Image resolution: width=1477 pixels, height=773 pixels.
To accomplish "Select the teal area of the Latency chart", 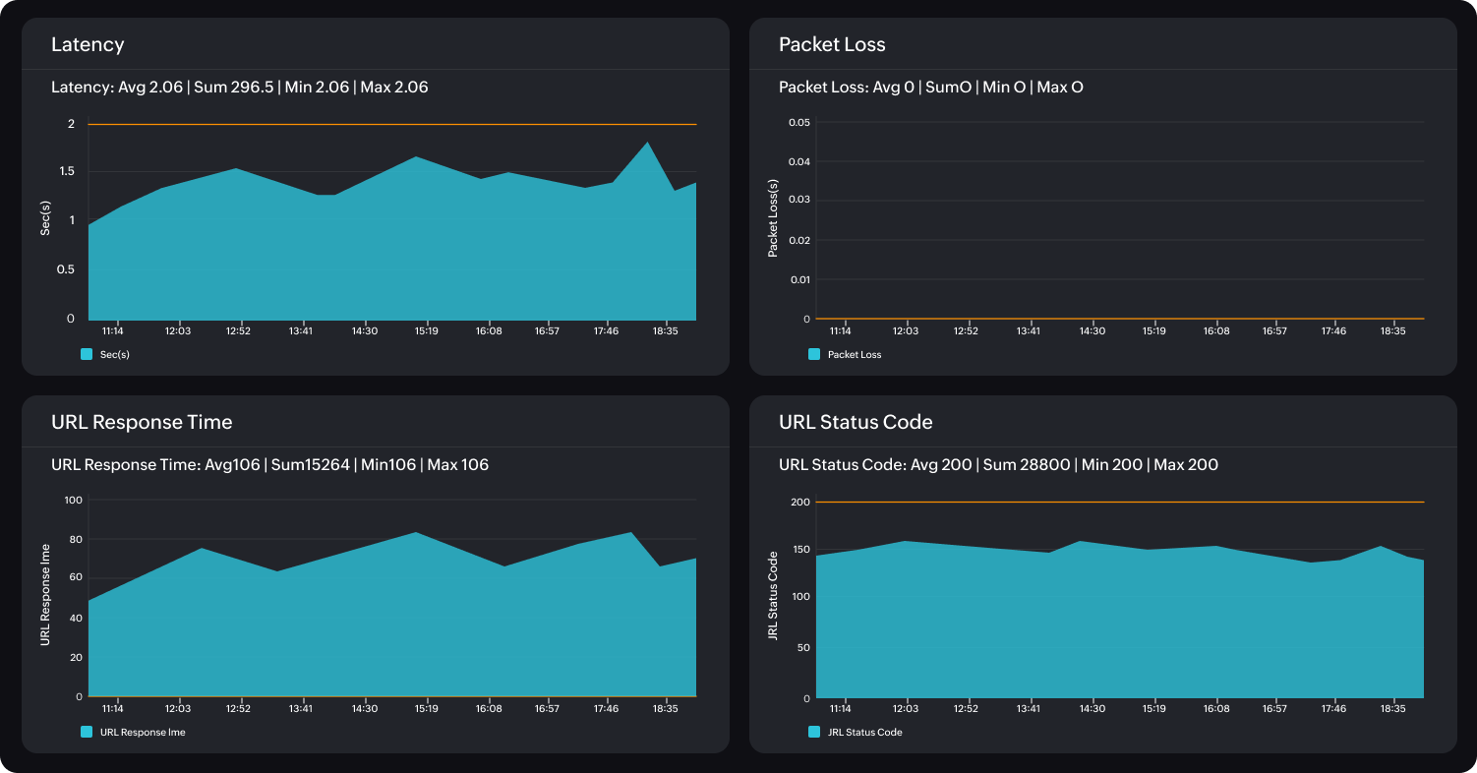I will [x=393, y=256].
